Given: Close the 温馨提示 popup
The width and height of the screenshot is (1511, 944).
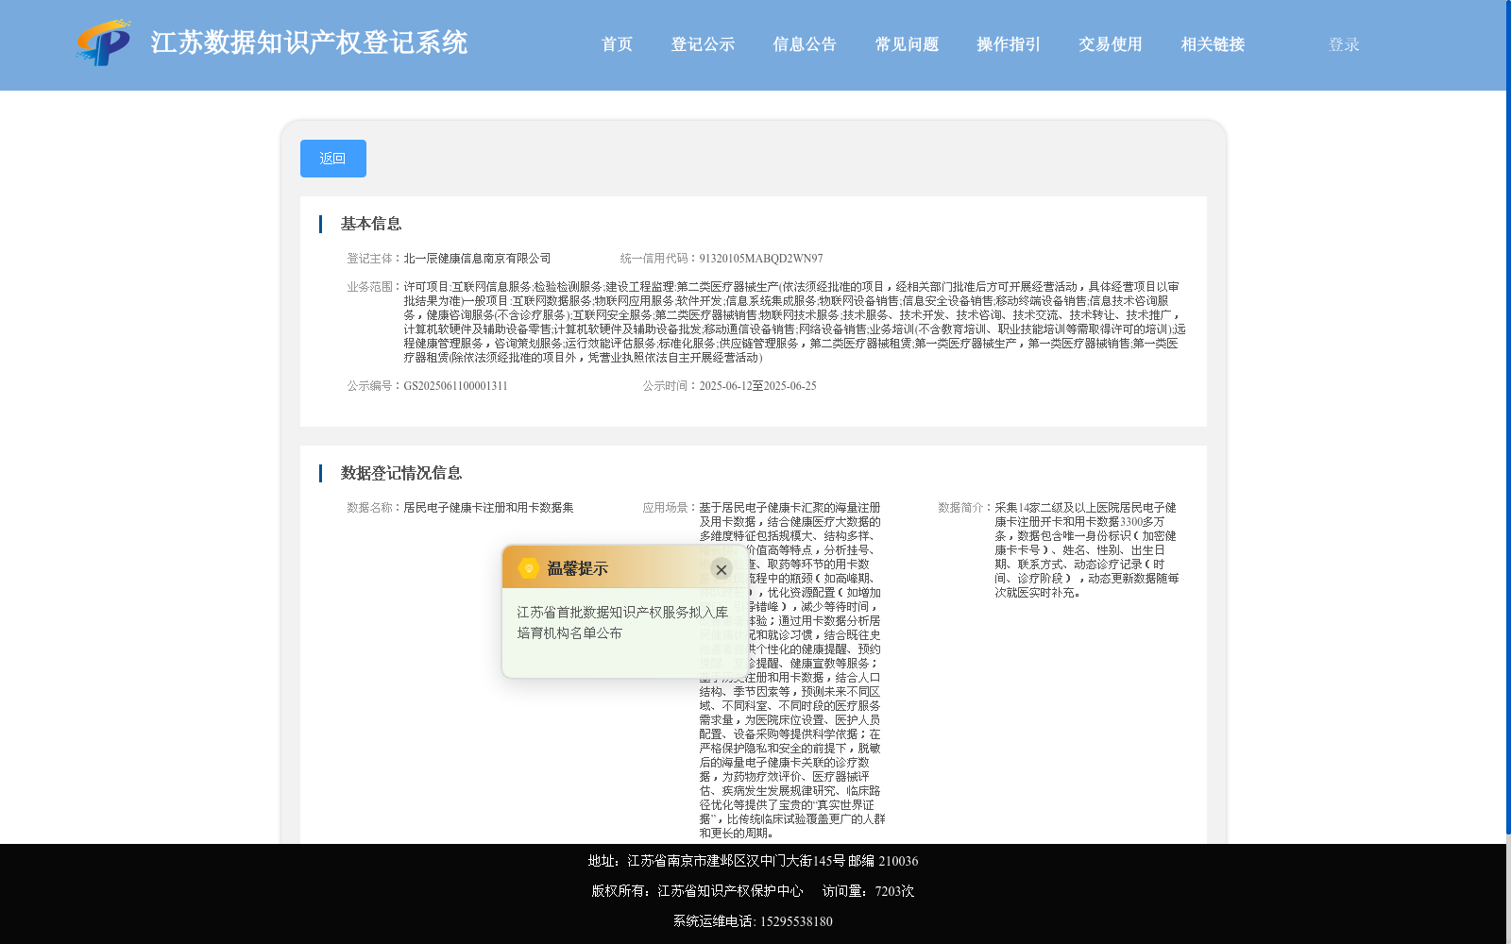Looking at the screenshot, I should coord(722,569).
